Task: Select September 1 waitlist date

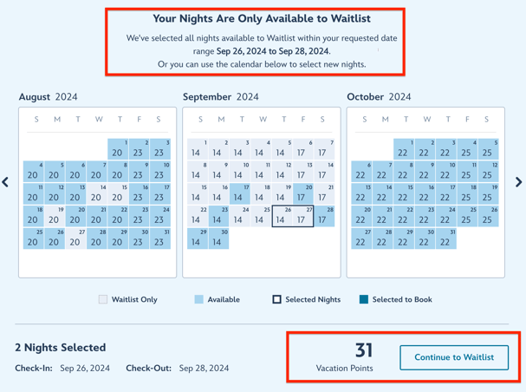Action: (x=197, y=149)
